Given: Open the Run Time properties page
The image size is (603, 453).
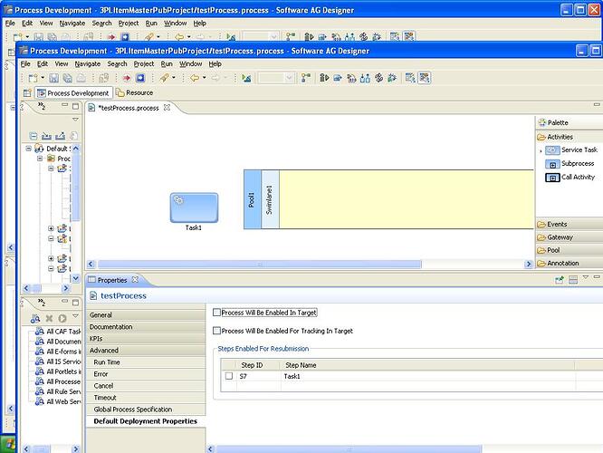Looking at the screenshot, I should [x=146, y=362].
